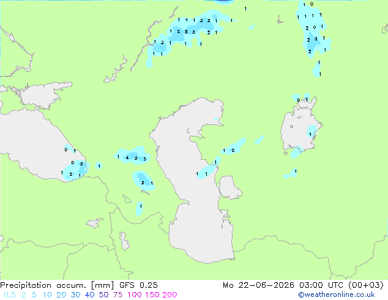The image size is (388, 300).
Task: Click the '(00+03)' forecast offset text
Action: 366,285
